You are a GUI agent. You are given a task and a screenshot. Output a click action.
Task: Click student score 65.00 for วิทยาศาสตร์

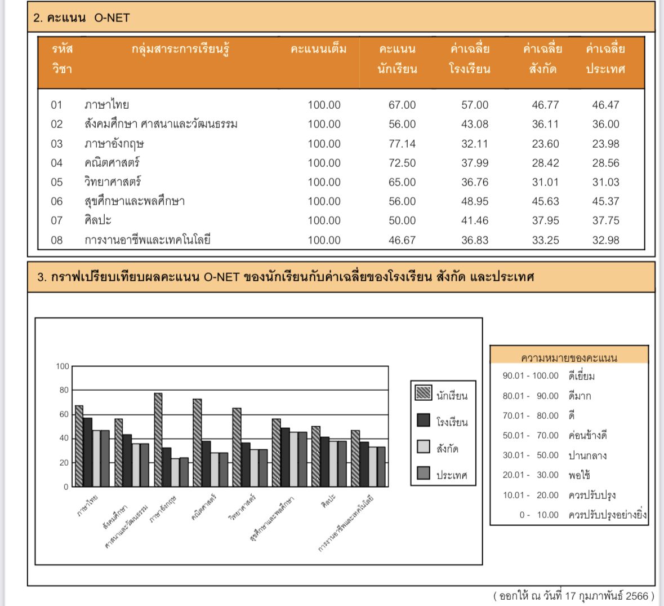(x=402, y=182)
